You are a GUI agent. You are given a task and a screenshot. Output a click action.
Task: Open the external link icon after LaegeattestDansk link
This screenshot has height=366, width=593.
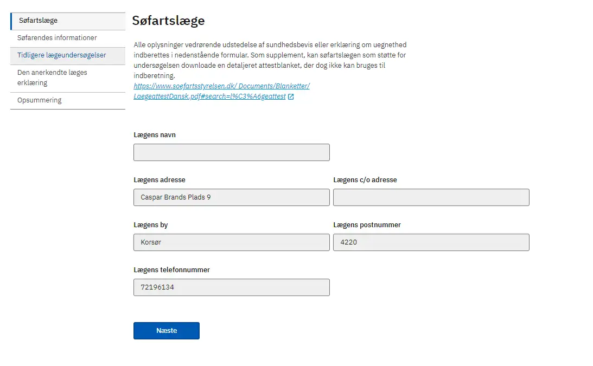coord(290,97)
